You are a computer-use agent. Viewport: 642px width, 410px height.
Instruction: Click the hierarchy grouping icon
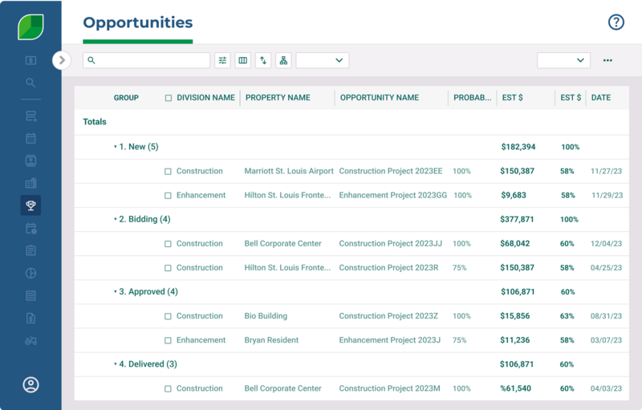click(x=283, y=60)
